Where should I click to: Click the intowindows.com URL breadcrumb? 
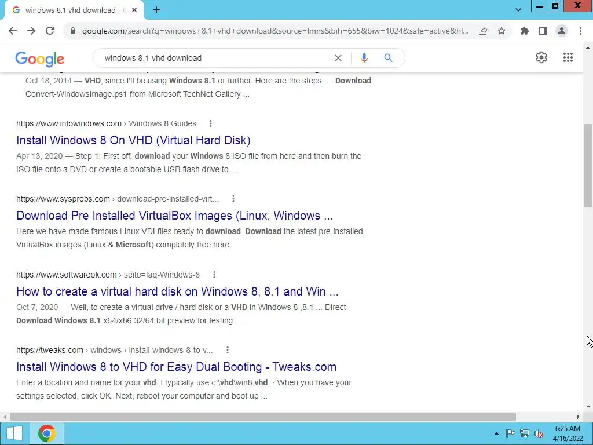pyautogui.click(x=107, y=123)
